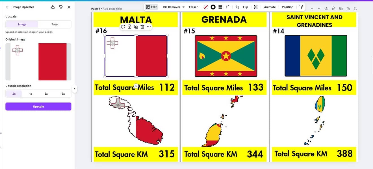
Task: Click the thumbs down feedback icon
Action: pos(61,7)
